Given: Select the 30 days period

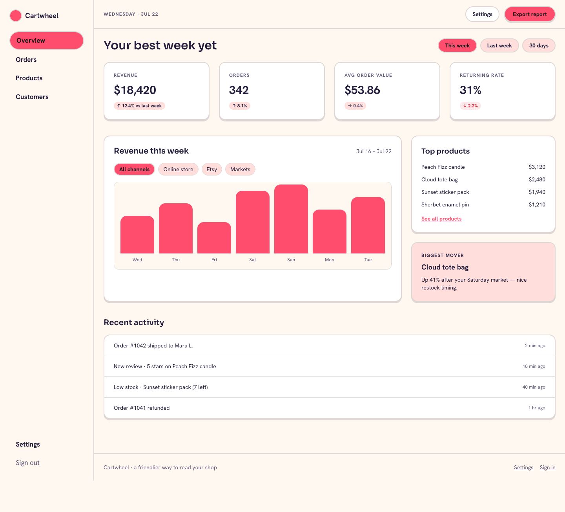Looking at the screenshot, I should pyautogui.click(x=539, y=45).
